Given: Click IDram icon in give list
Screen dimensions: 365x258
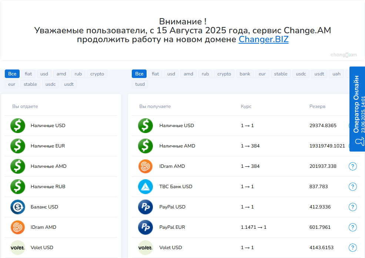Looking at the screenshot, I should [18, 227].
